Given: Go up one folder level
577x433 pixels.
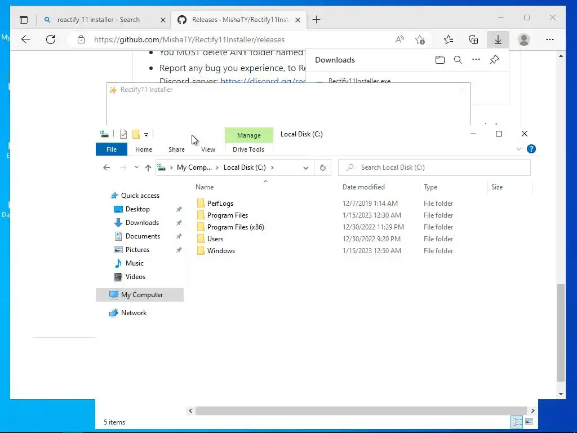Looking at the screenshot, I should 148,168.
